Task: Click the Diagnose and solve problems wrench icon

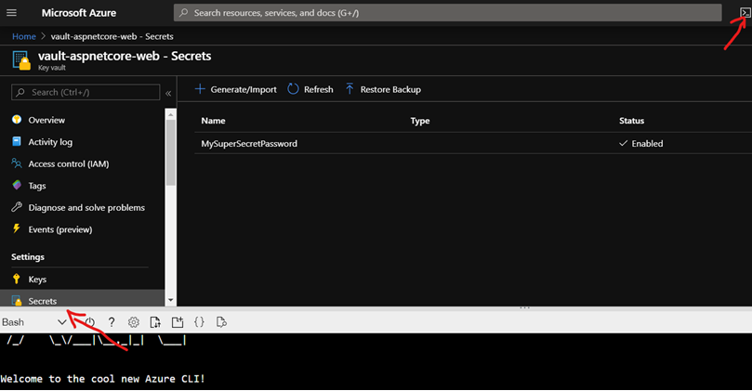Action: click(17, 207)
